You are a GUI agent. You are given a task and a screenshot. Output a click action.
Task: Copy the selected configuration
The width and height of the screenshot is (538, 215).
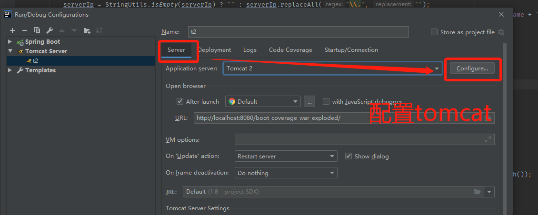[x=37, y=30]
